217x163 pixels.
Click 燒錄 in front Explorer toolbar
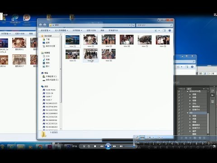coord(102,30)
